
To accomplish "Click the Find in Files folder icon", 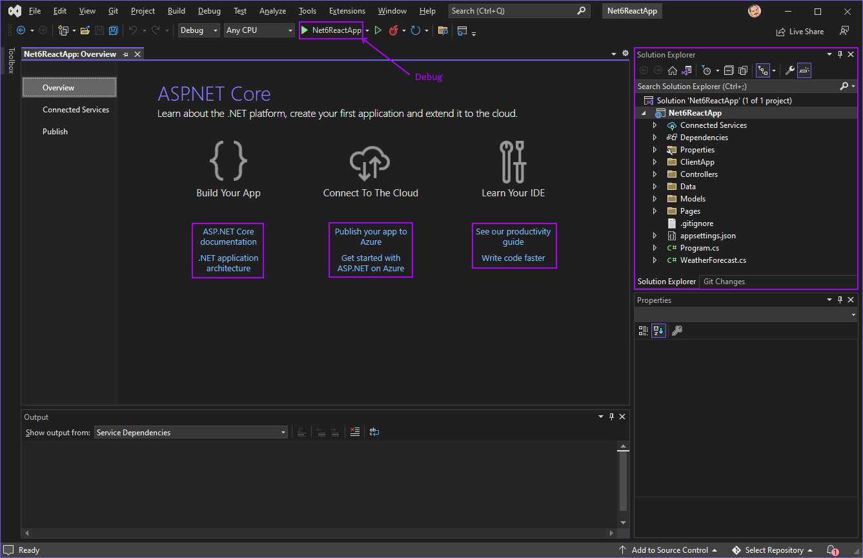I will (x=443, y=30).
